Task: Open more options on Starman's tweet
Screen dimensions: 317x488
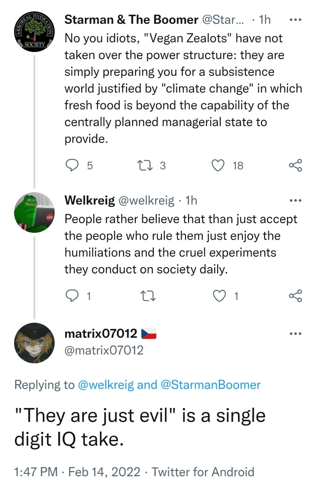Action: [x=295, y=20]
